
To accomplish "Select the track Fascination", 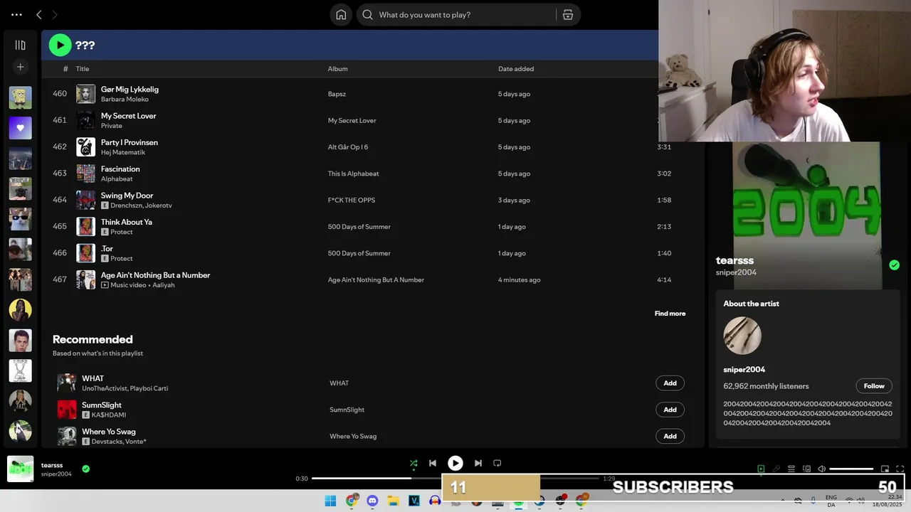I will [120, 169].
